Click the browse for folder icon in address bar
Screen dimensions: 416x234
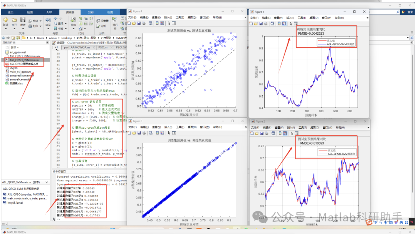[x=18, y=38]
